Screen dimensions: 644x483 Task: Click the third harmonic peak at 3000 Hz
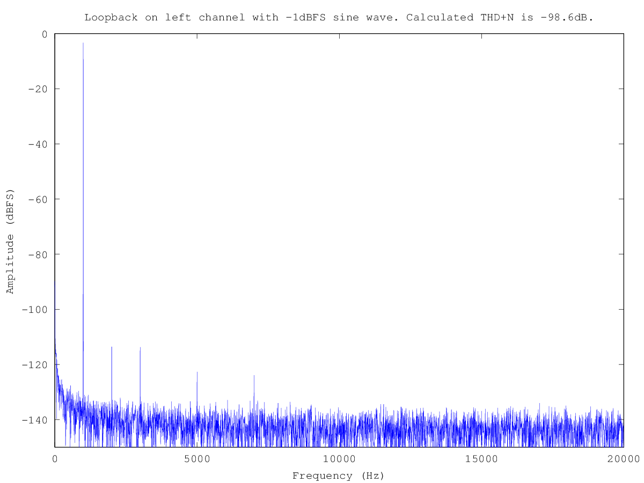point(140,348)
